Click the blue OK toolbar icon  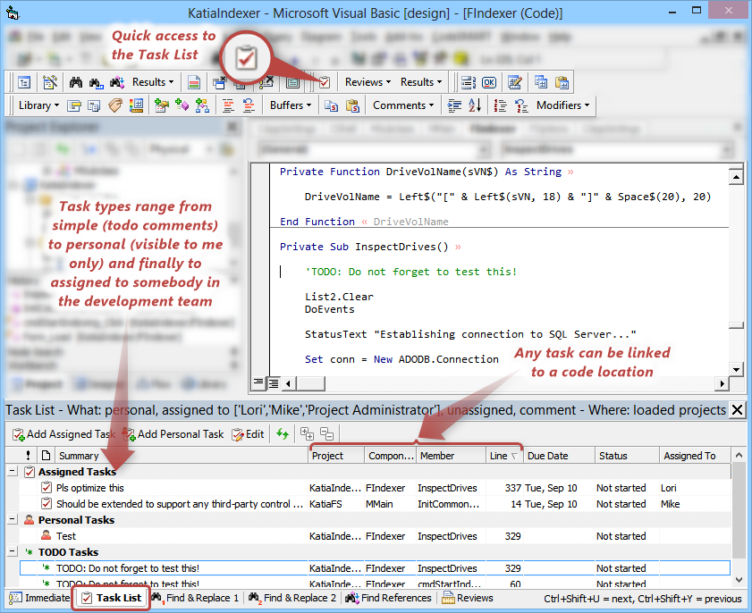(489, 82)
